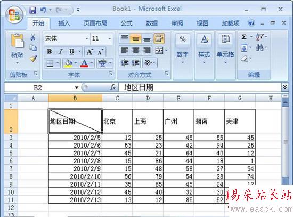Viewport: 293px width, 217px height.
Task: Switch to the 开始 tab
Action: [38, 23]
